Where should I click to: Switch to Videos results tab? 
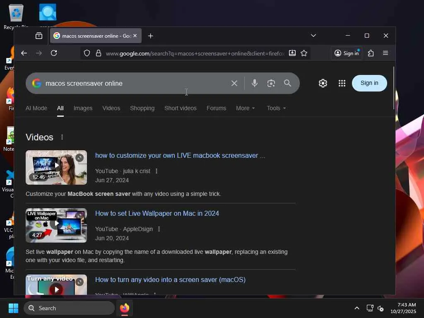click(x=111, y=108)
